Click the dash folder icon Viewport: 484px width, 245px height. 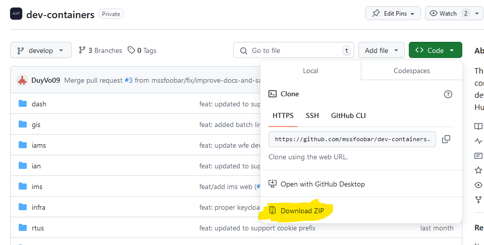point(23,103)
